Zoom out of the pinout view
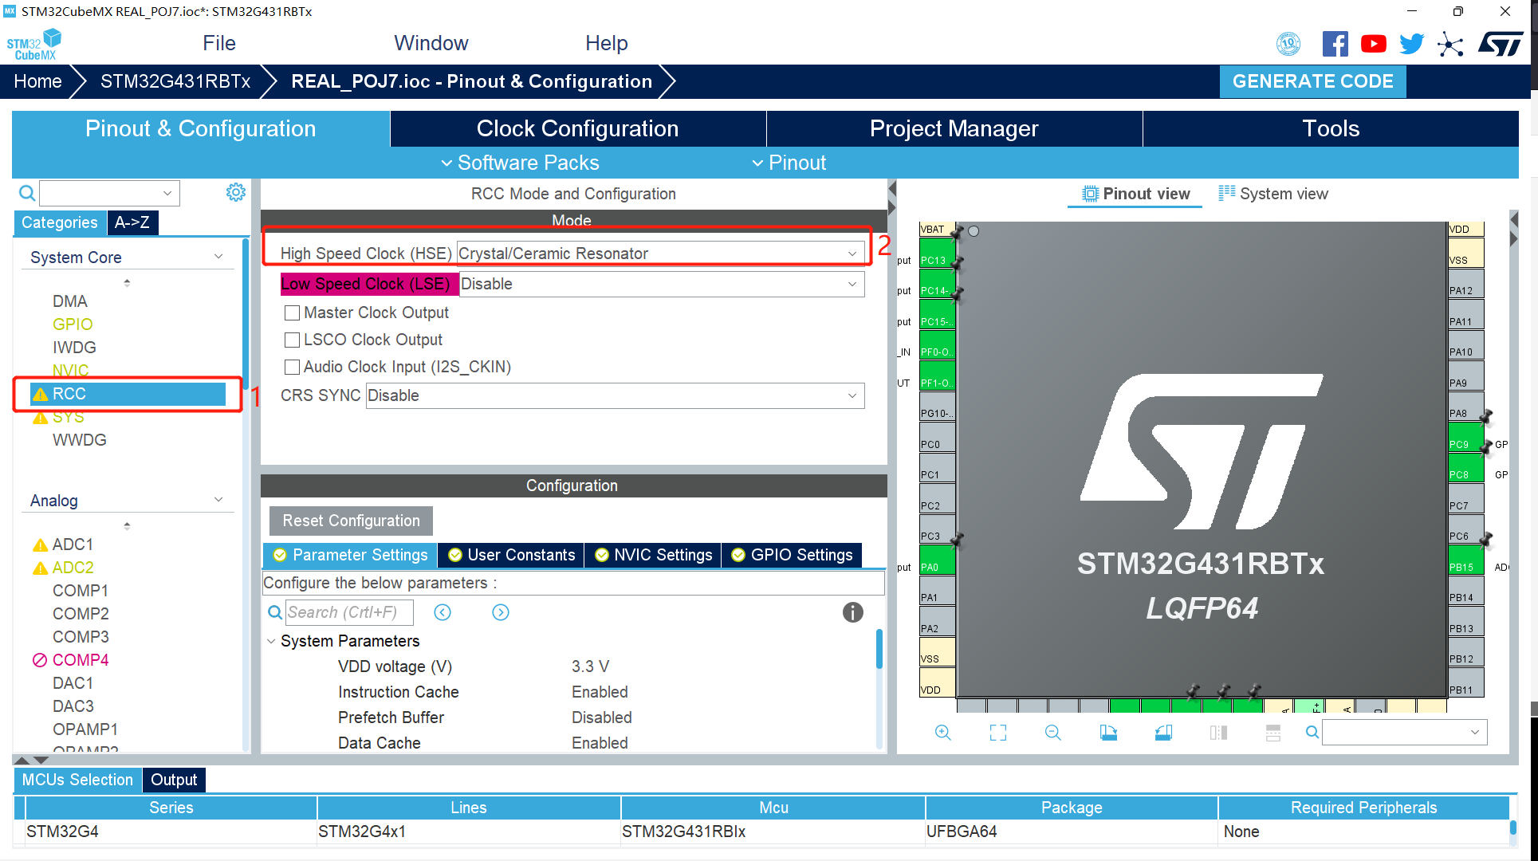This screenshot has height=861, width=1538. point(1052,733)
